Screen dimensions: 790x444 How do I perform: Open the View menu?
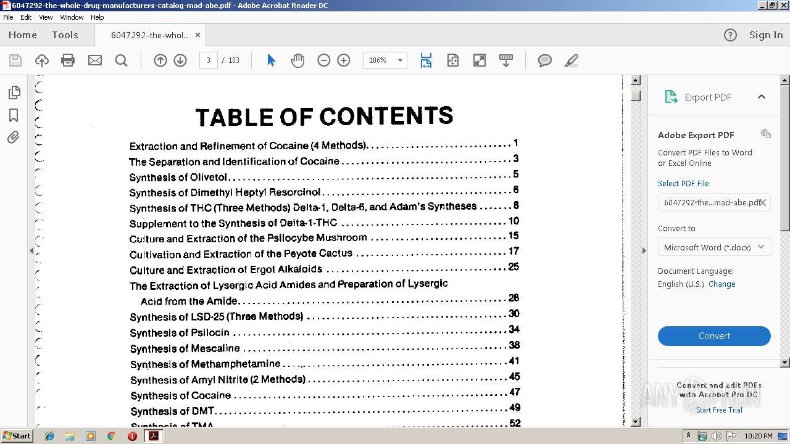click(46, 17)
